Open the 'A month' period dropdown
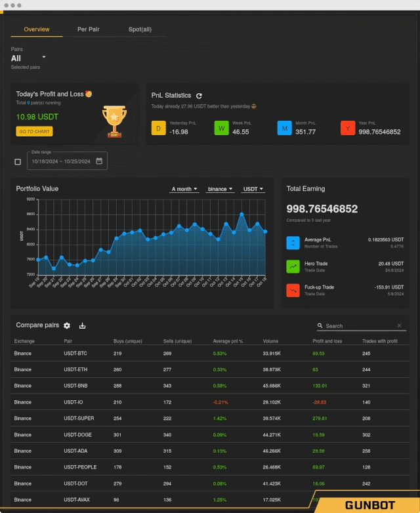 [184, 189]
